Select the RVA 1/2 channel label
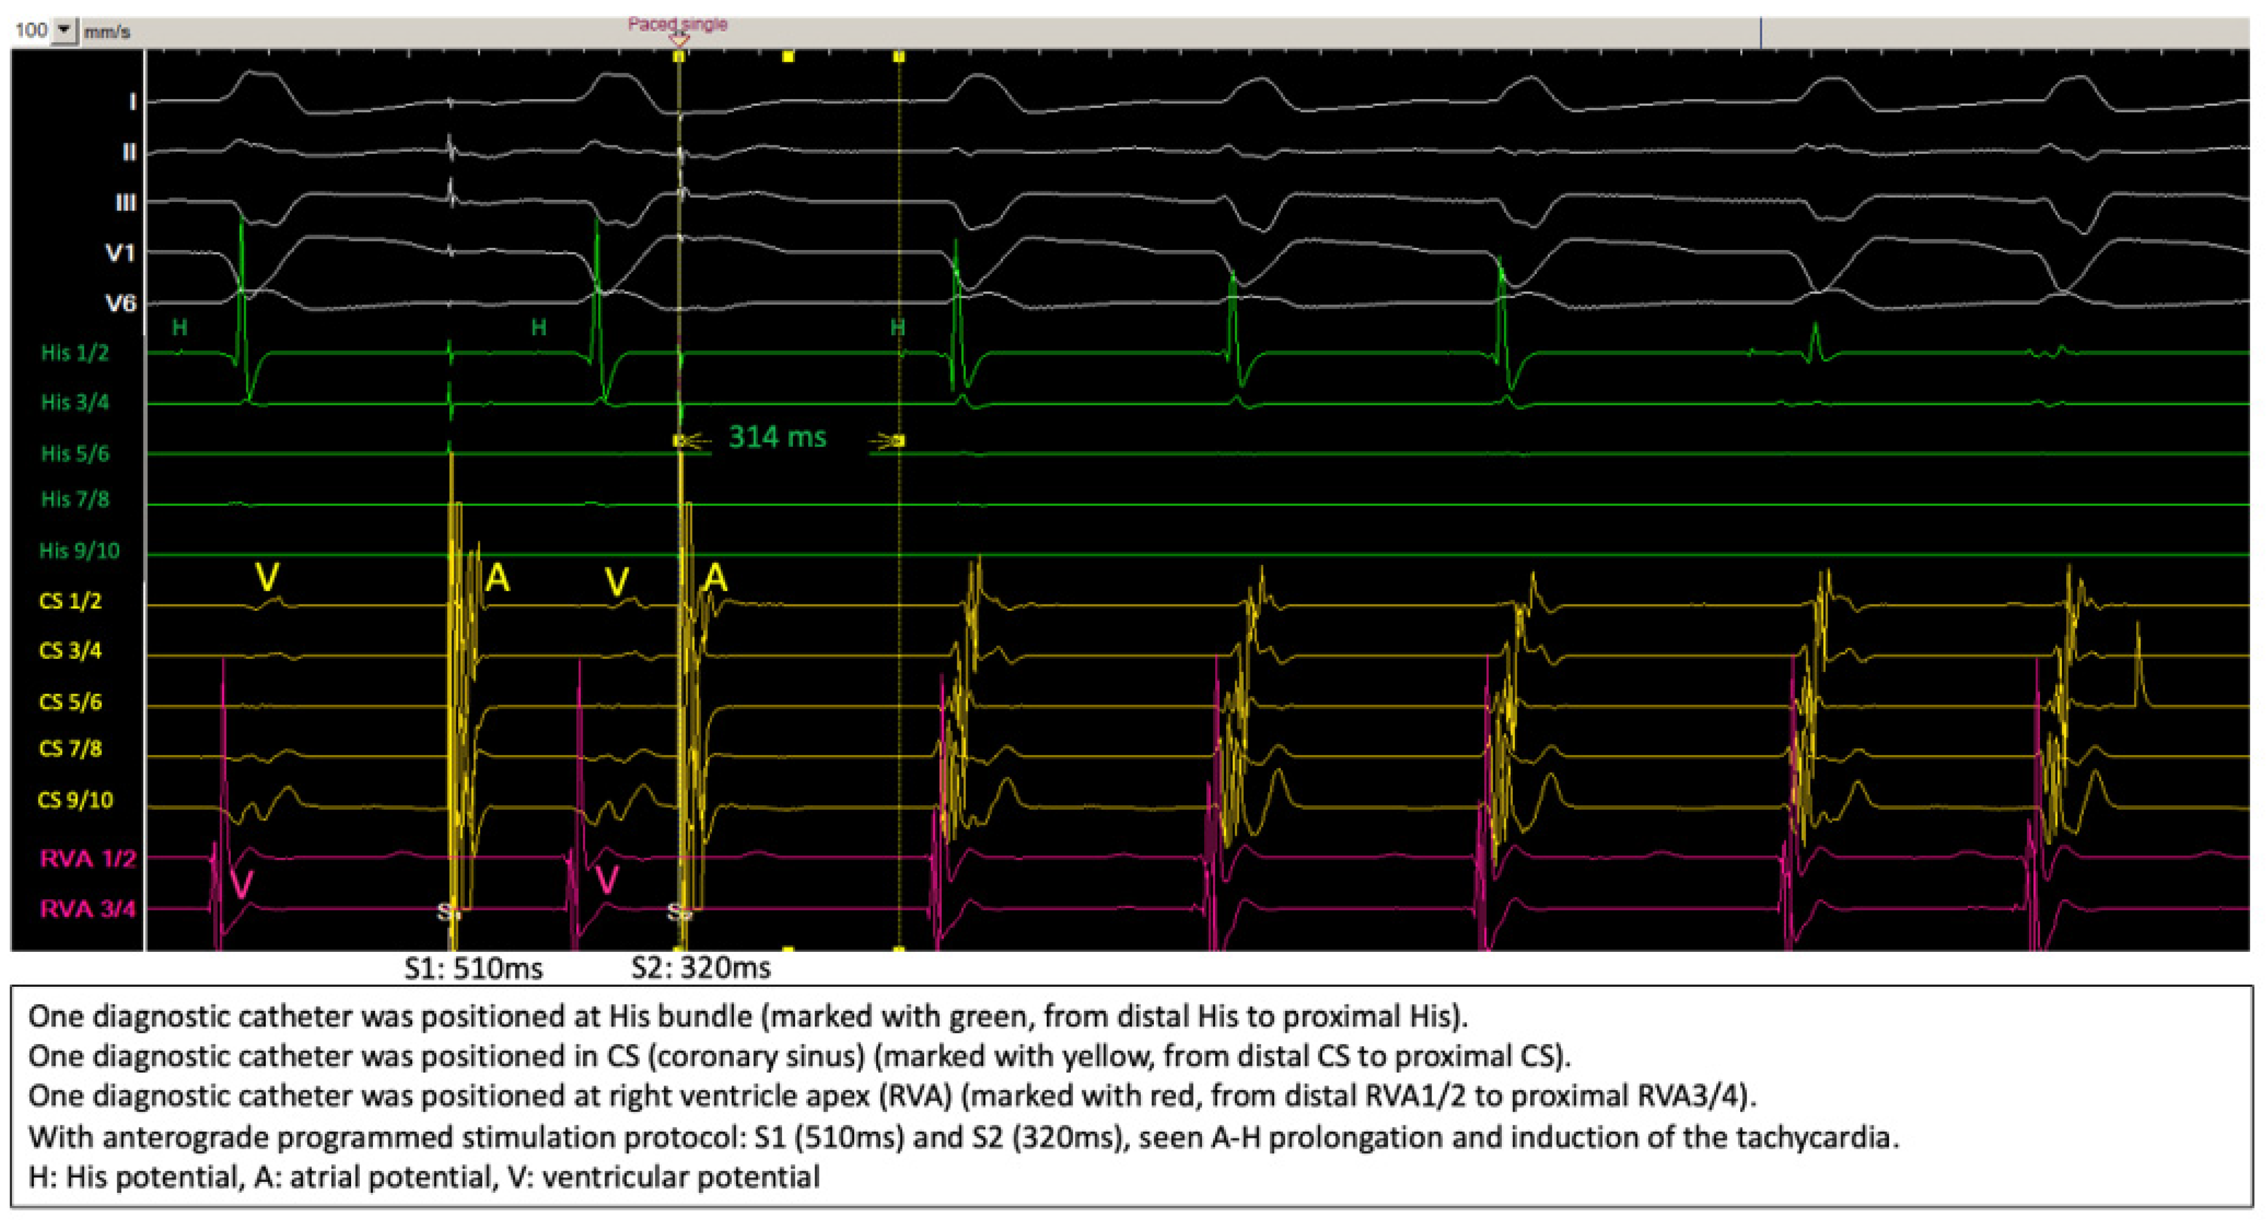 click(x=88, y=859)
